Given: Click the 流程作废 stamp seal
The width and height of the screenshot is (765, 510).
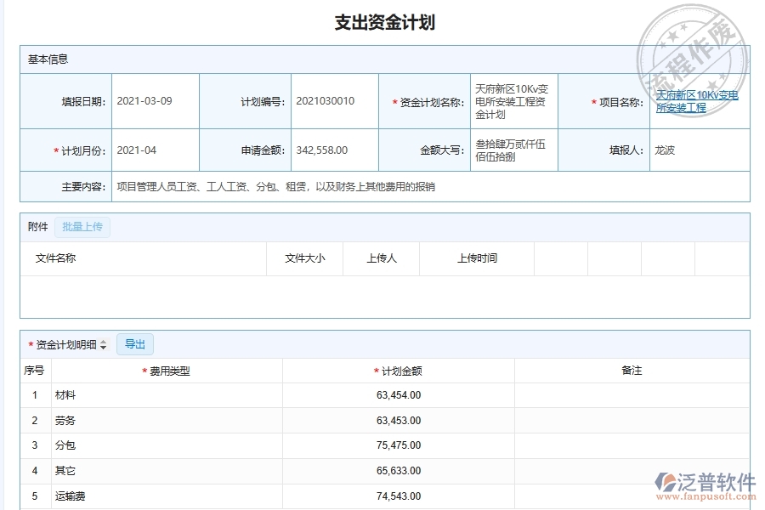Looking at the screenshot, I should [x=694, y=37].
